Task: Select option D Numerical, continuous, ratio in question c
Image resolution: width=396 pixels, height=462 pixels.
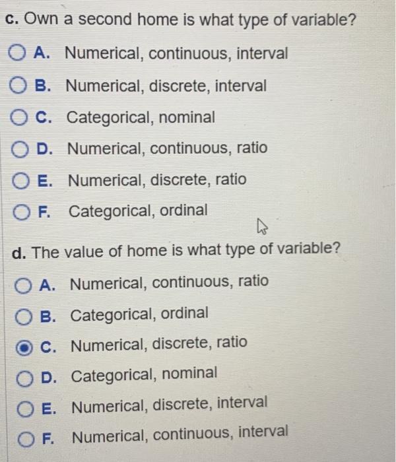Action: [x=20, y=149]
